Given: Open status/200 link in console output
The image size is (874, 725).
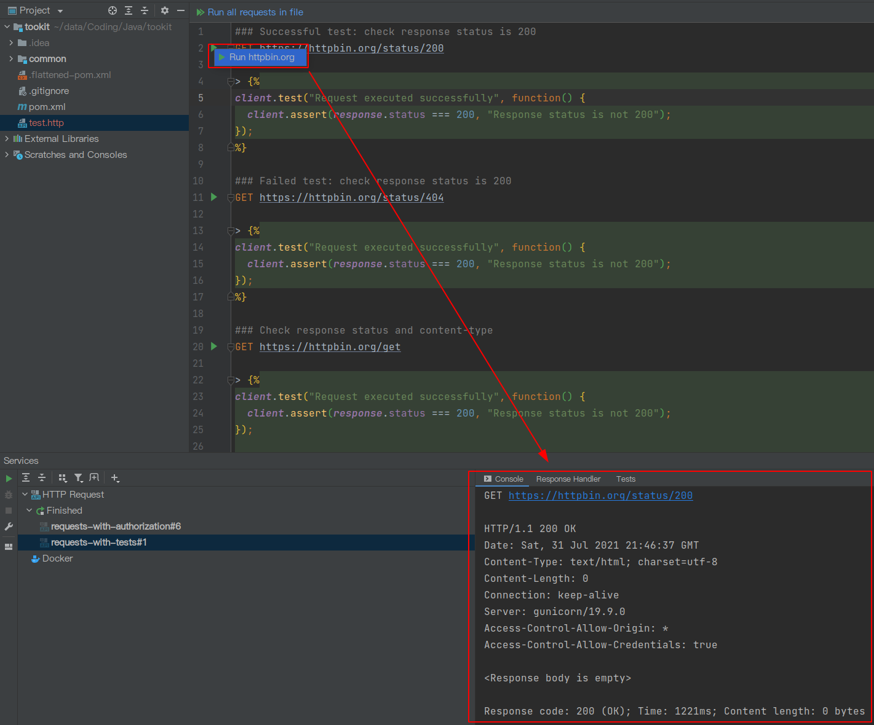Looking at the screenshot, I should coord(600,496).
